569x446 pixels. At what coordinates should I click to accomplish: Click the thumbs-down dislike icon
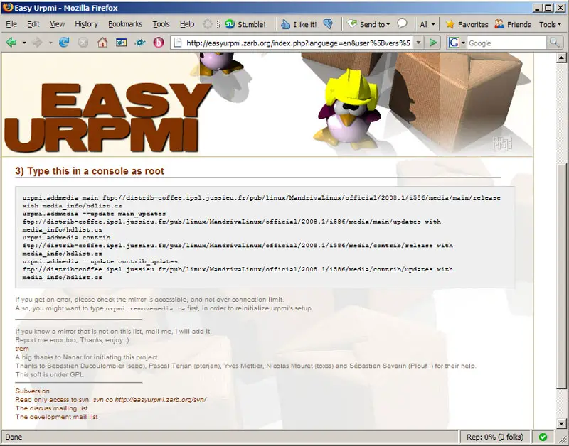(328, 24)
